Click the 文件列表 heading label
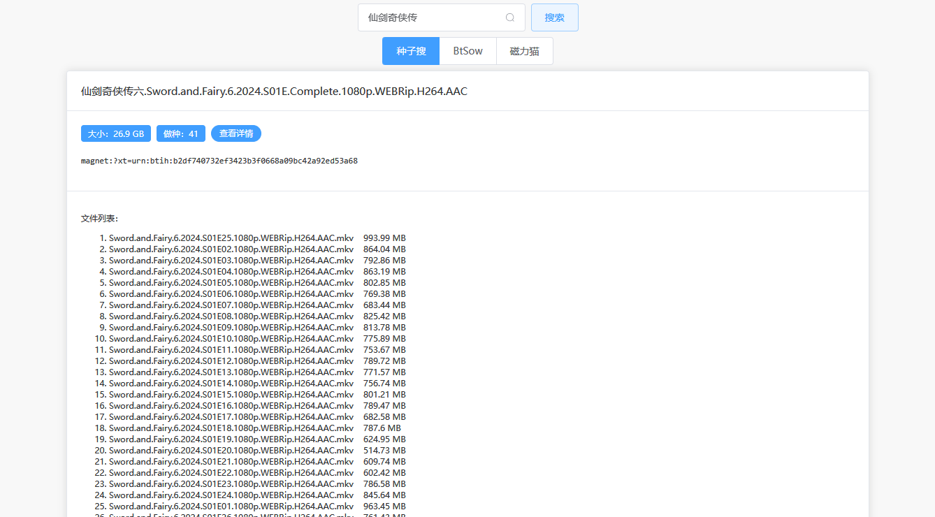 pyautogui.click(x=100, y=219)
